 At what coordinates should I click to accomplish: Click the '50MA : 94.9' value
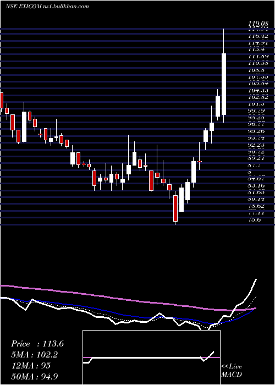pyautogui.click(x=35, y=376)
